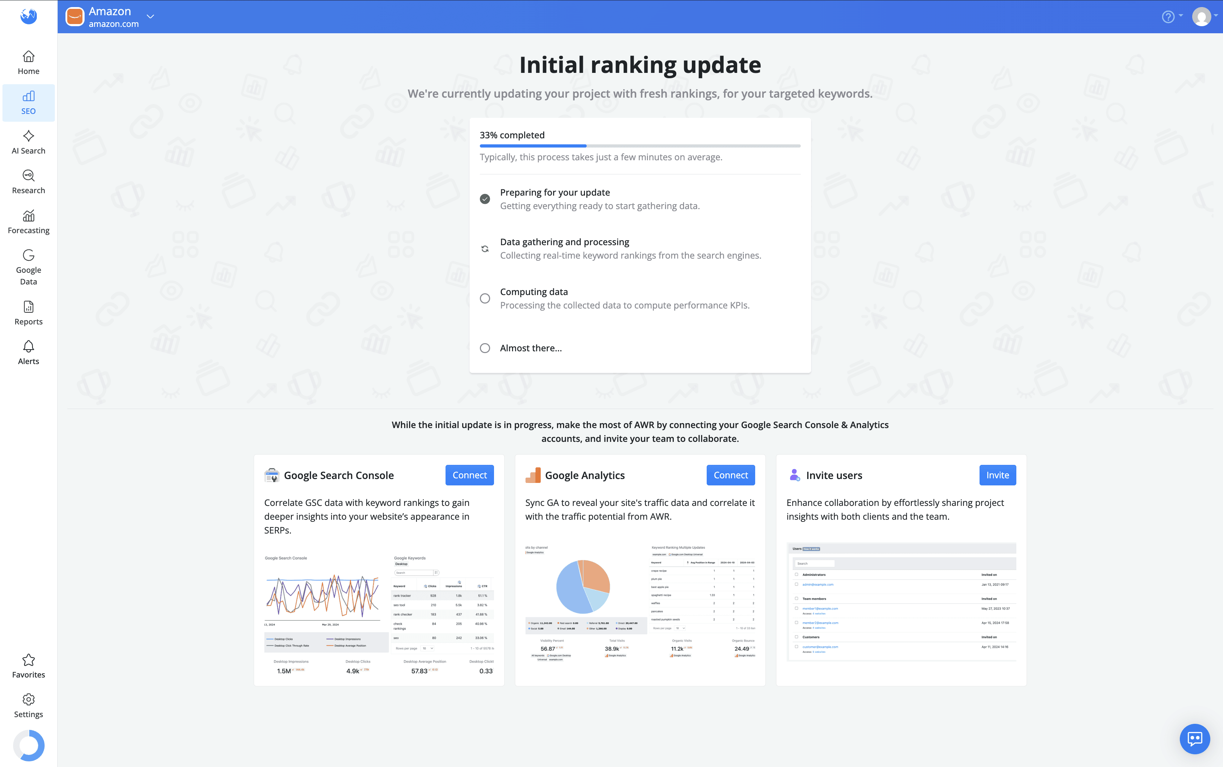This screenshot has height=767, width=1223.
Task: Open the Google Search Console preview image
Action: pos(379,614)
